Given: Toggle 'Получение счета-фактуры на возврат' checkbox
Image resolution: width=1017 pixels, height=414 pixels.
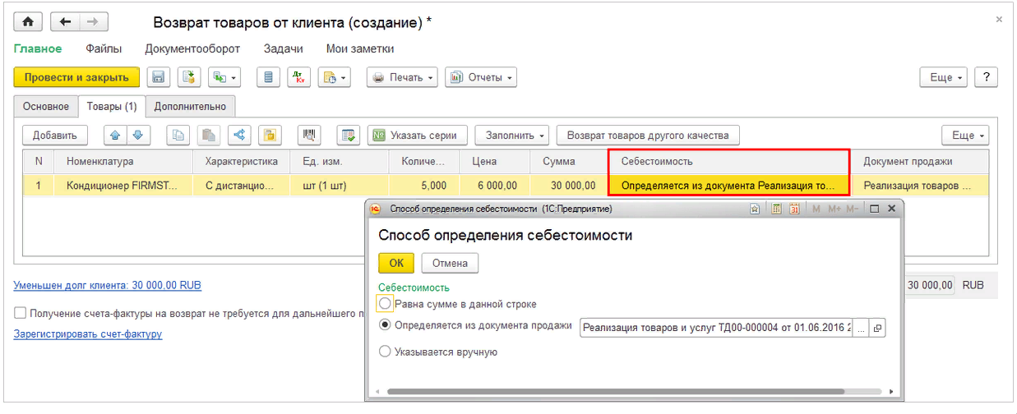Looking at the screenshot, I should coord(20,314).
